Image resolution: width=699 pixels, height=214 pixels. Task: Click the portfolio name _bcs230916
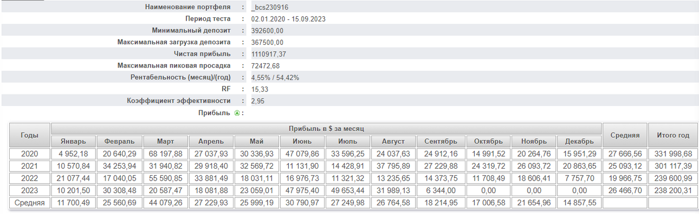(x=270, y=8)
